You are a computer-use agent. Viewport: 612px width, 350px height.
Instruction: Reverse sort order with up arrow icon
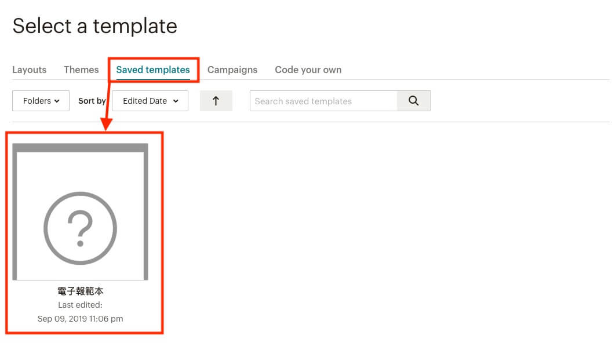[216, 101]
